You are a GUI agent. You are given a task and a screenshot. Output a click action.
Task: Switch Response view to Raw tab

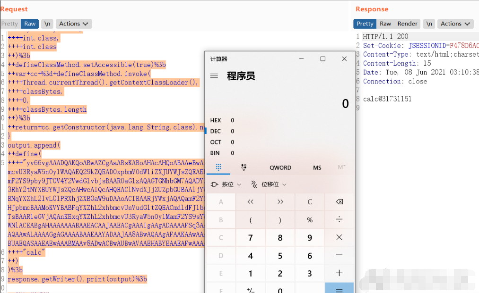[x=385, y=24]
